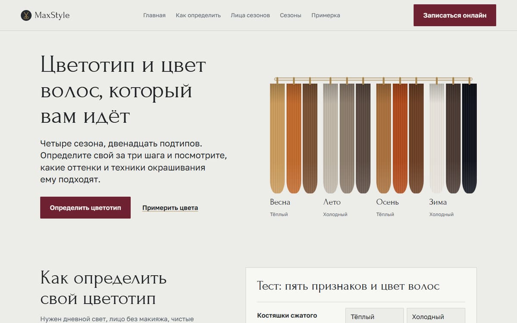This screenshot has height=323, width=517.
Task: Open the Примерка navigation link
Action: (326, 16)
